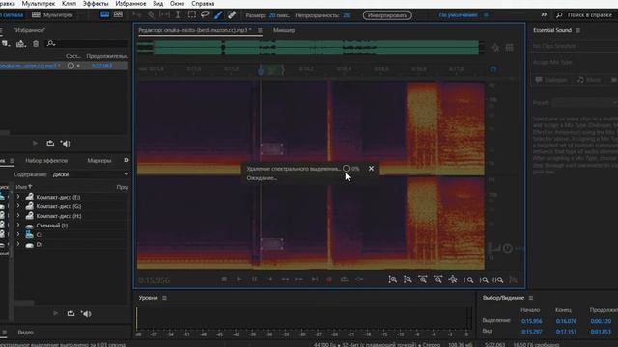Open the Вид menu
Image resolution: width=618 pixels, height=347 pixels.
(x=157, y=4)
